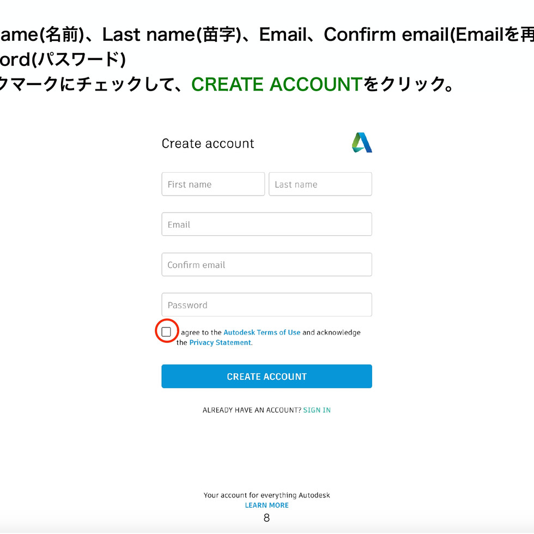Click into the Last name field
The width and height of the screenshot is (534, 534).
(x=320, y=184)
